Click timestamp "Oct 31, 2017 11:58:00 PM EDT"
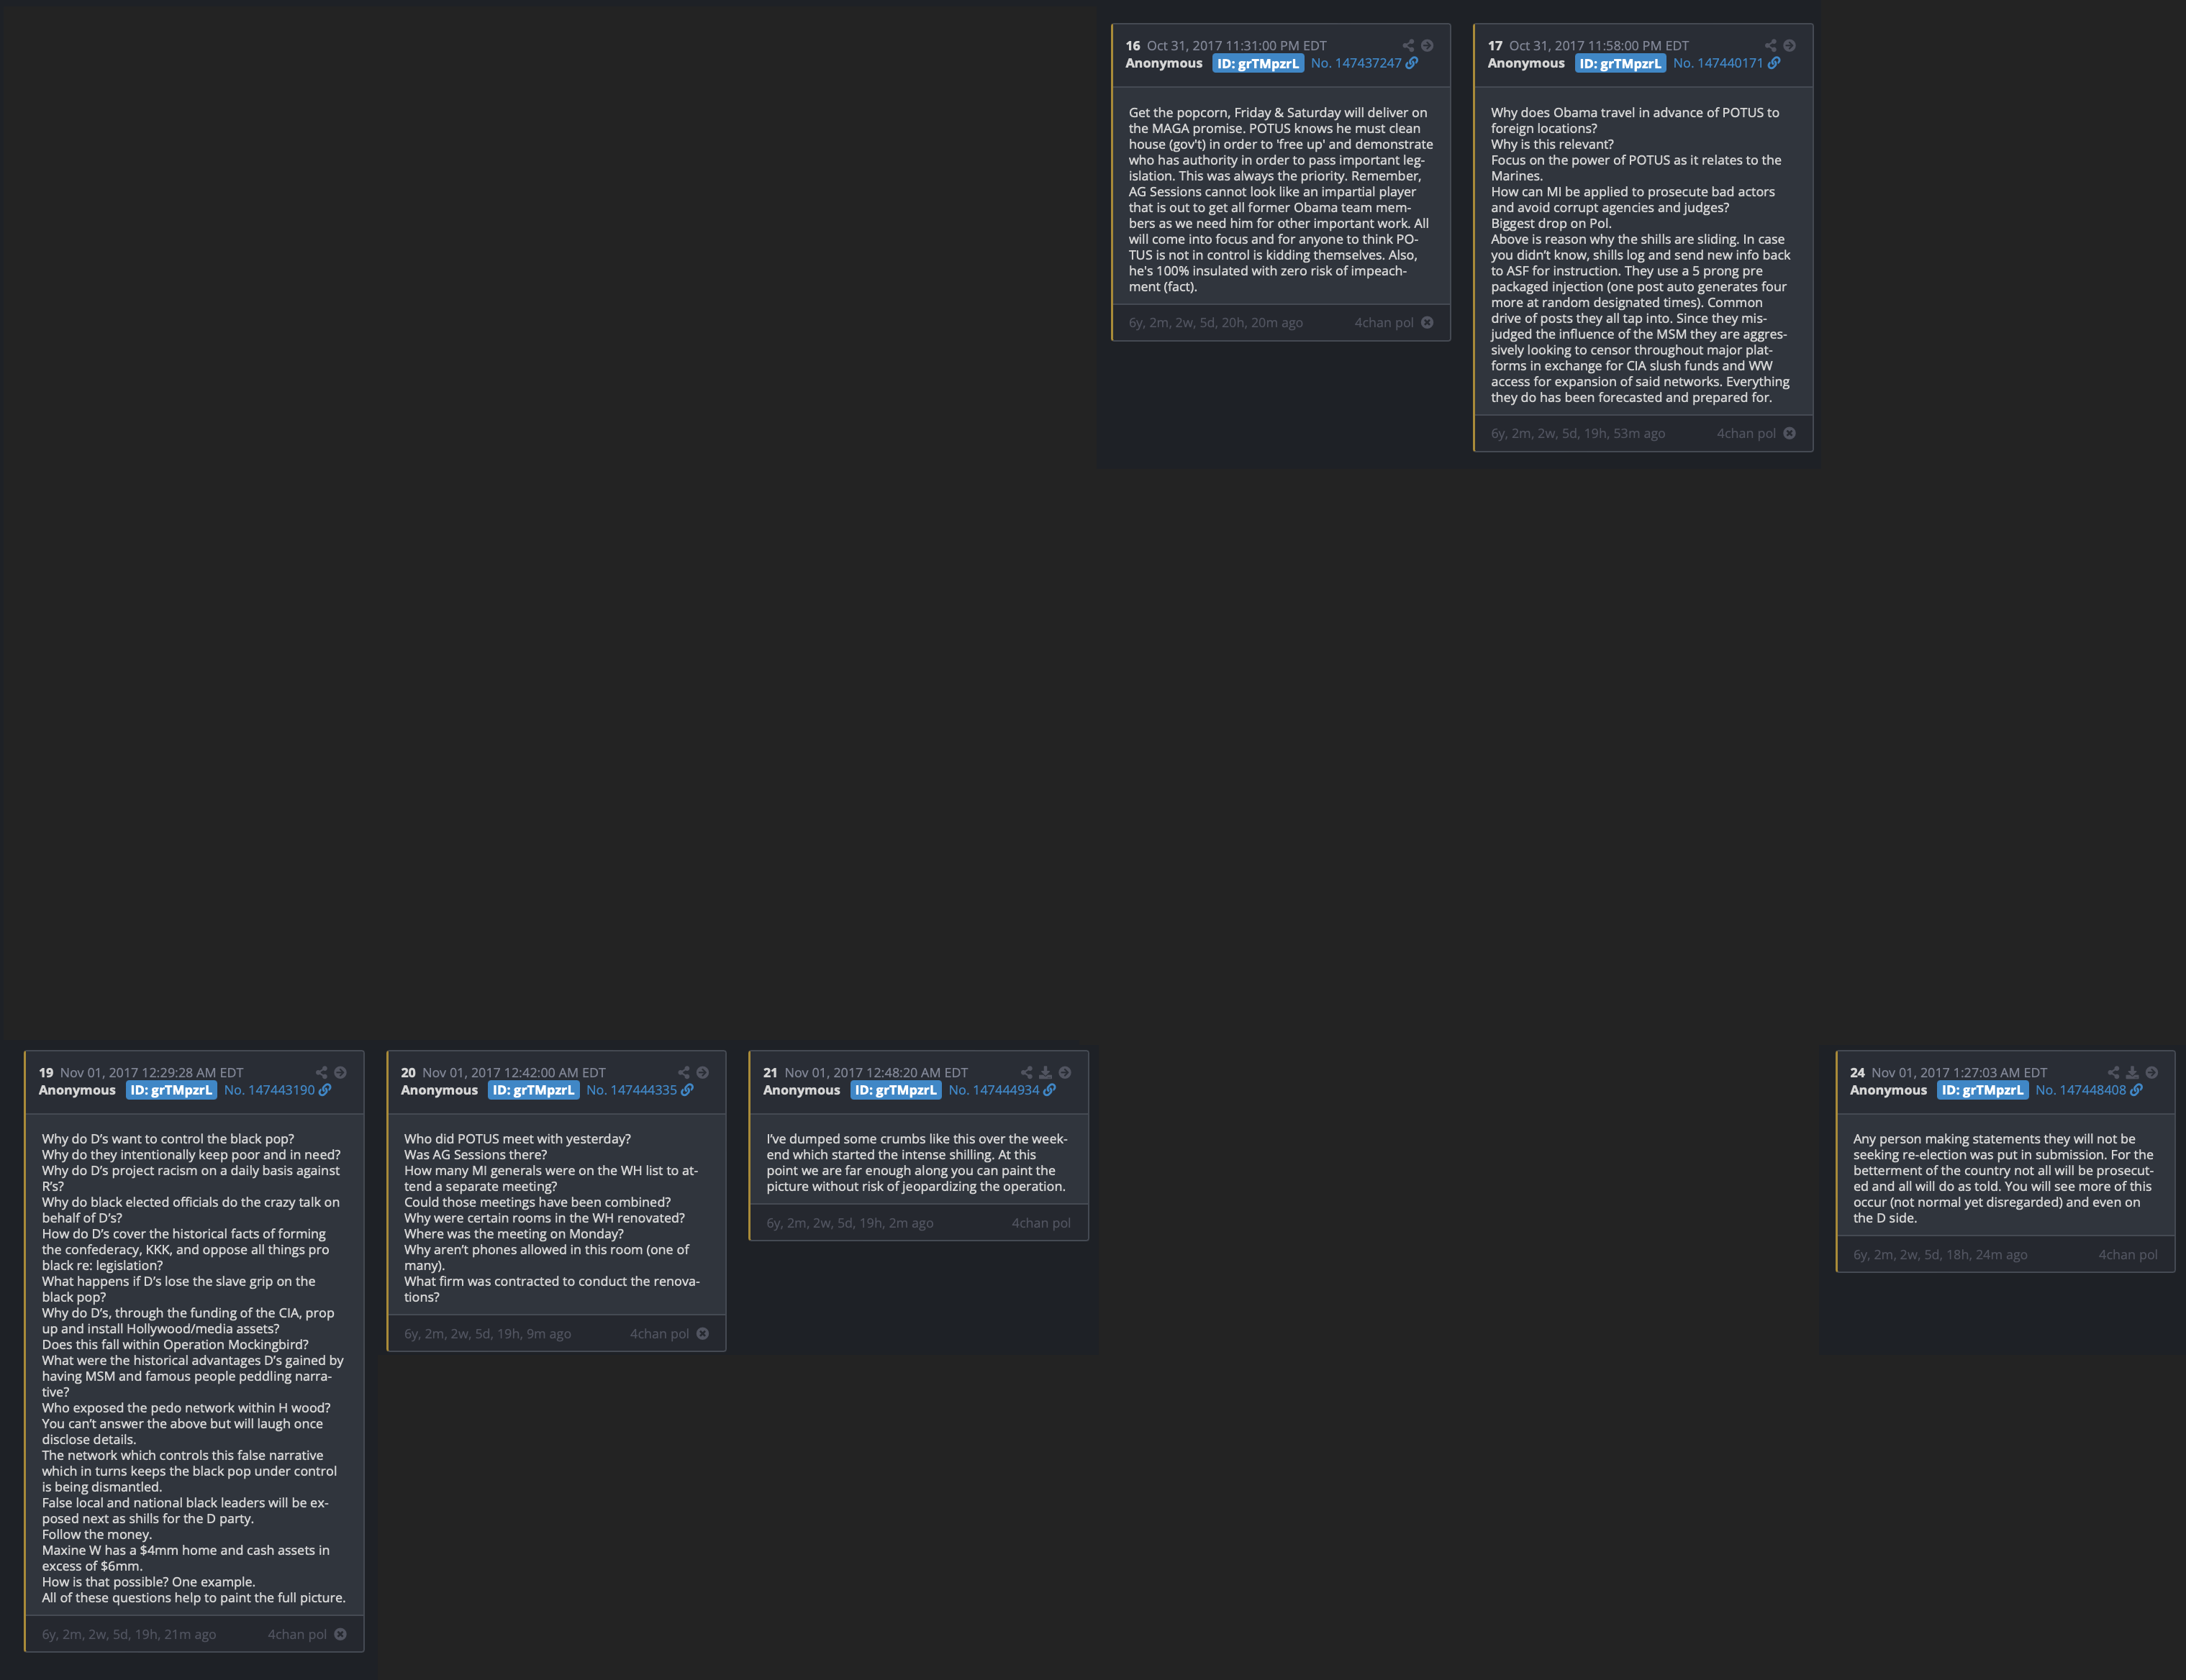Viewport: 2186px width, 1680px height. tap(1599, 46)
